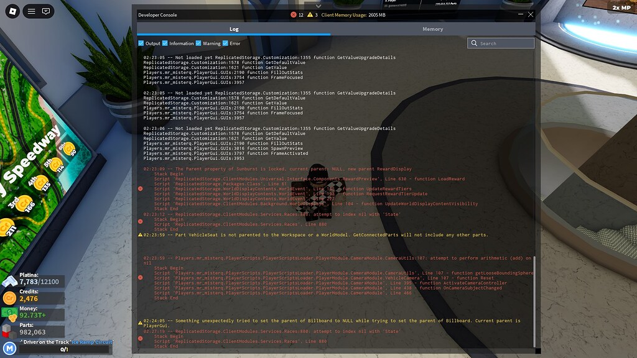637x358 pixels.
Task: Click error marker beside CameraUtils stack trace
Action: point(140,278)
